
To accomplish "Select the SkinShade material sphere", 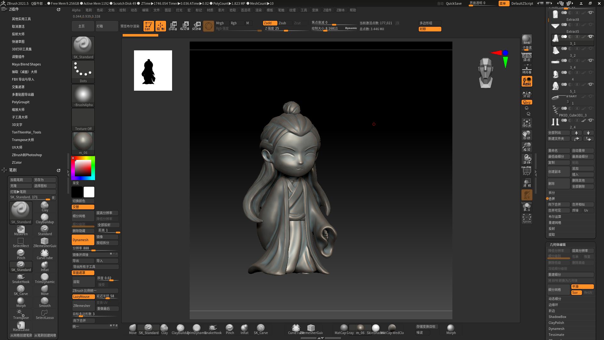I will (375, 328).
